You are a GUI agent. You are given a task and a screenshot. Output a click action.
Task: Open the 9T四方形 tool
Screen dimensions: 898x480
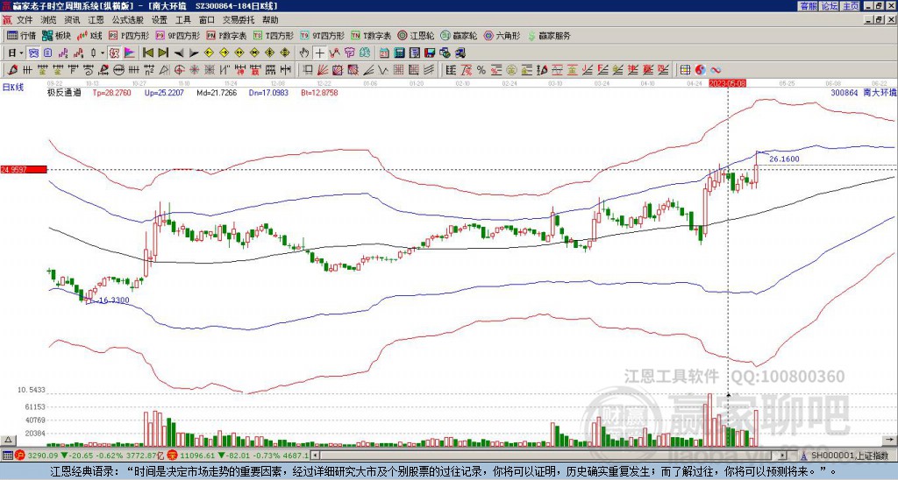[x=323, y=35]
